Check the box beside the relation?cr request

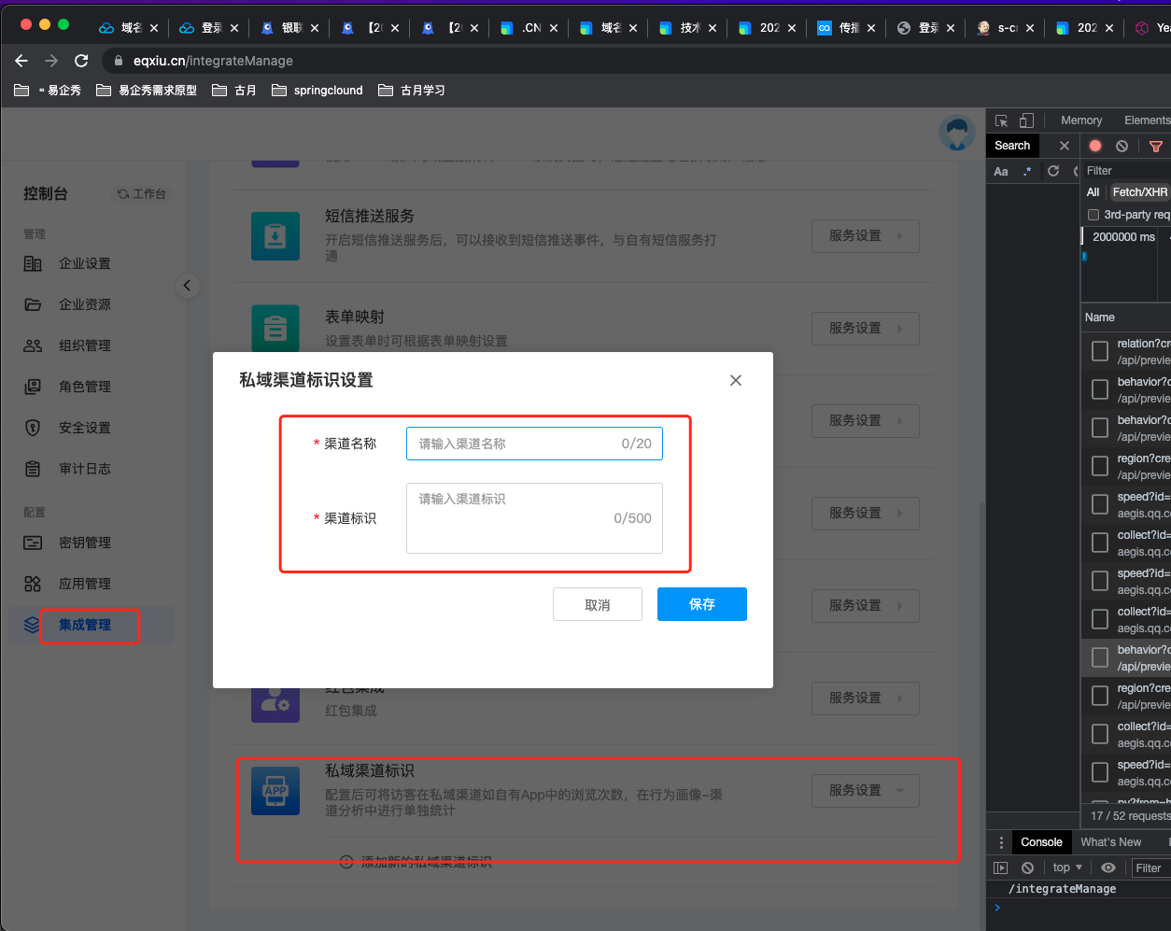click(1100, 351)
